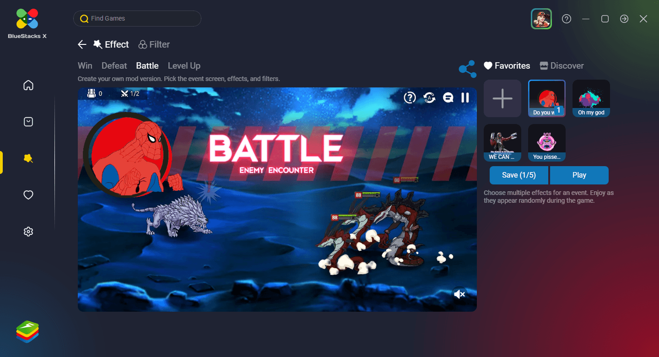Open the Home icon in sidebar
The height and width of the screenshot is (357, 659).
tap(28, 85)
